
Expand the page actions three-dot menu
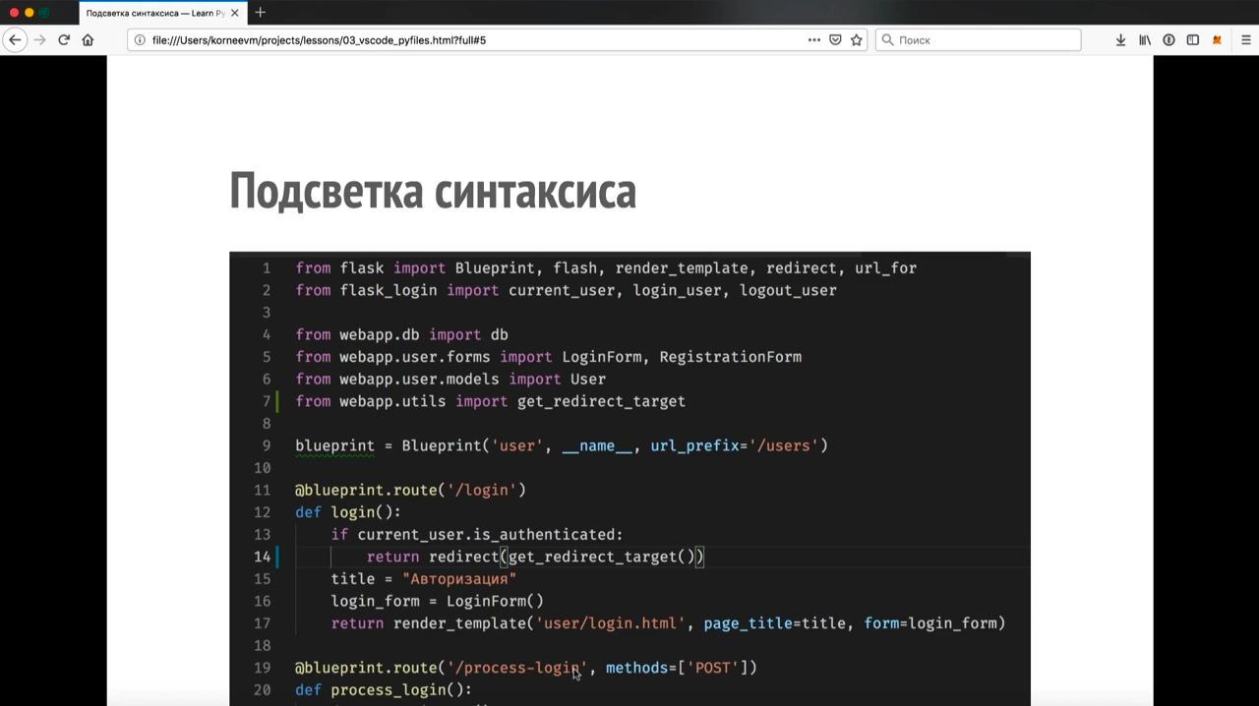pyautogui.click(x=813, y=40)
